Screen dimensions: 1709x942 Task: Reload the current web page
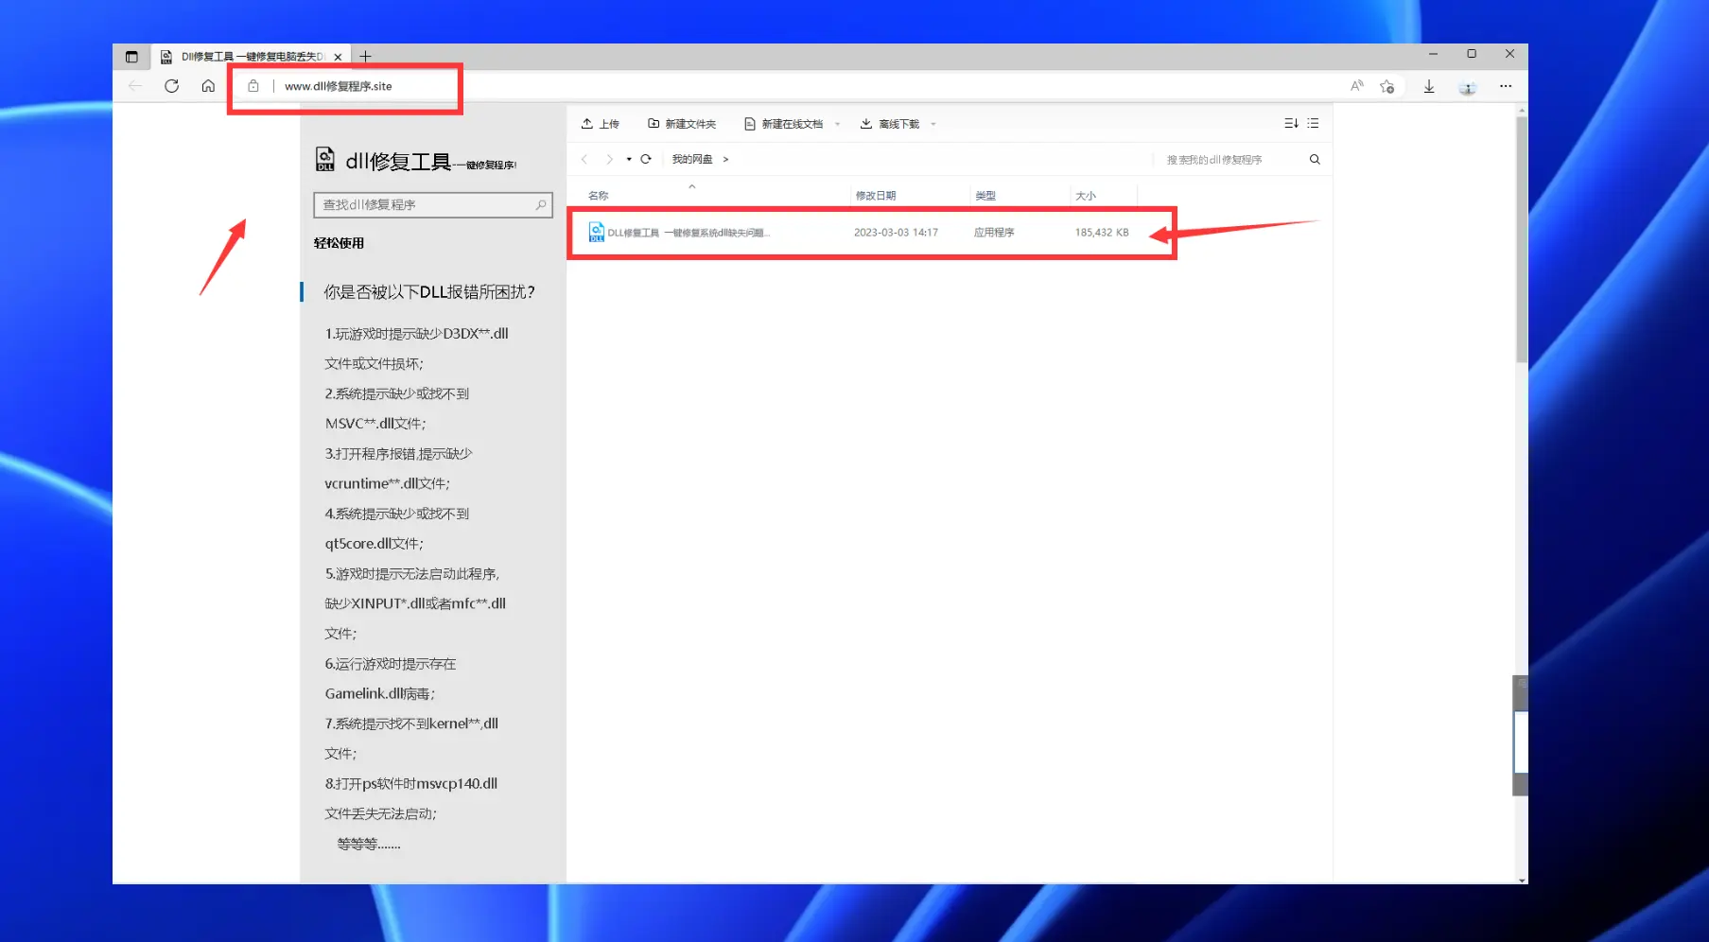tap(171, 86)
